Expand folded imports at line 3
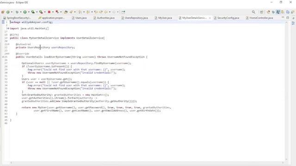296x166 pixels. [8, 29]
